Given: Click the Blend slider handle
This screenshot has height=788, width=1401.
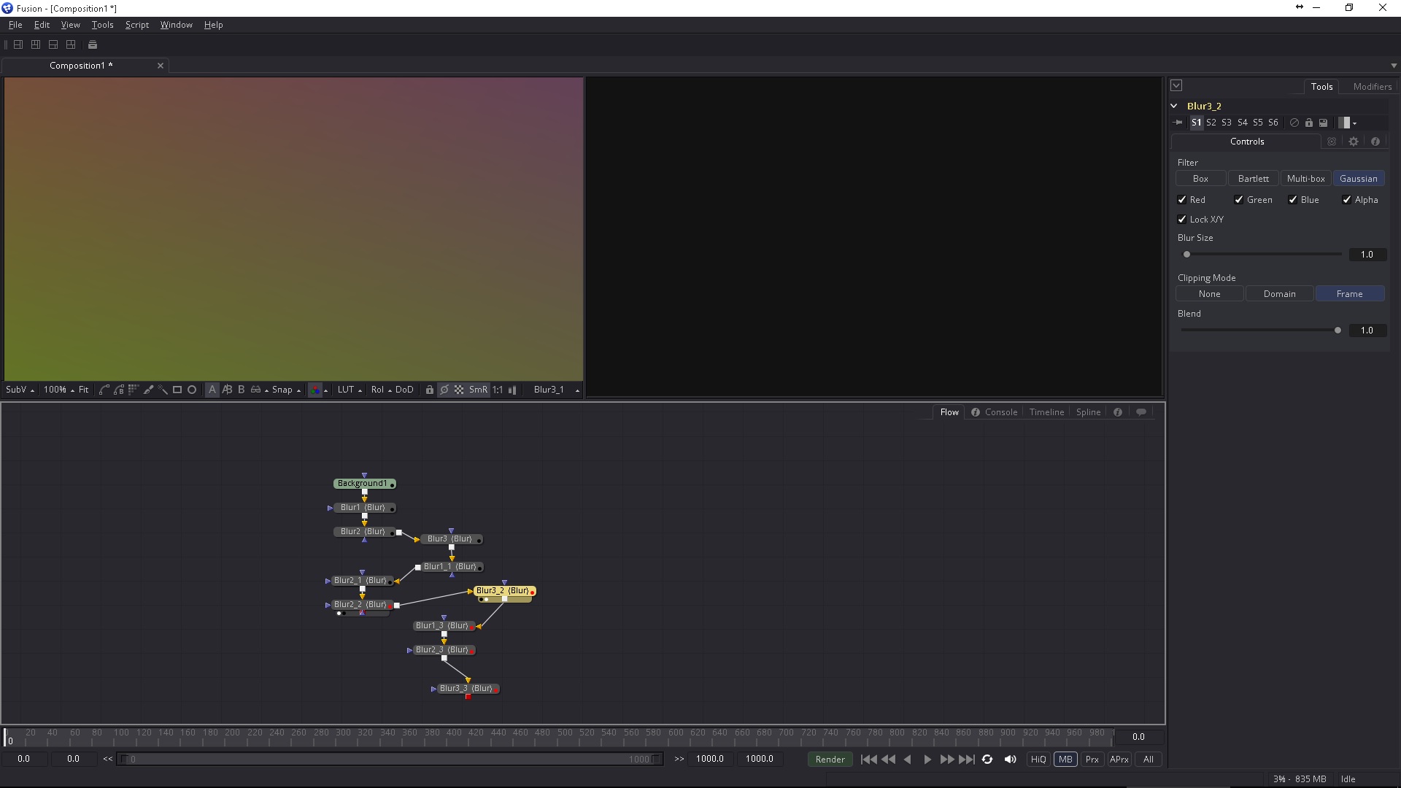Looking at the screenshot, I should tap(1338, 331).
